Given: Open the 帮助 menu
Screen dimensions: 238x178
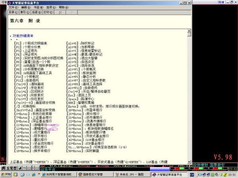Looking at the screenshot, I should [x=63, y=7].
